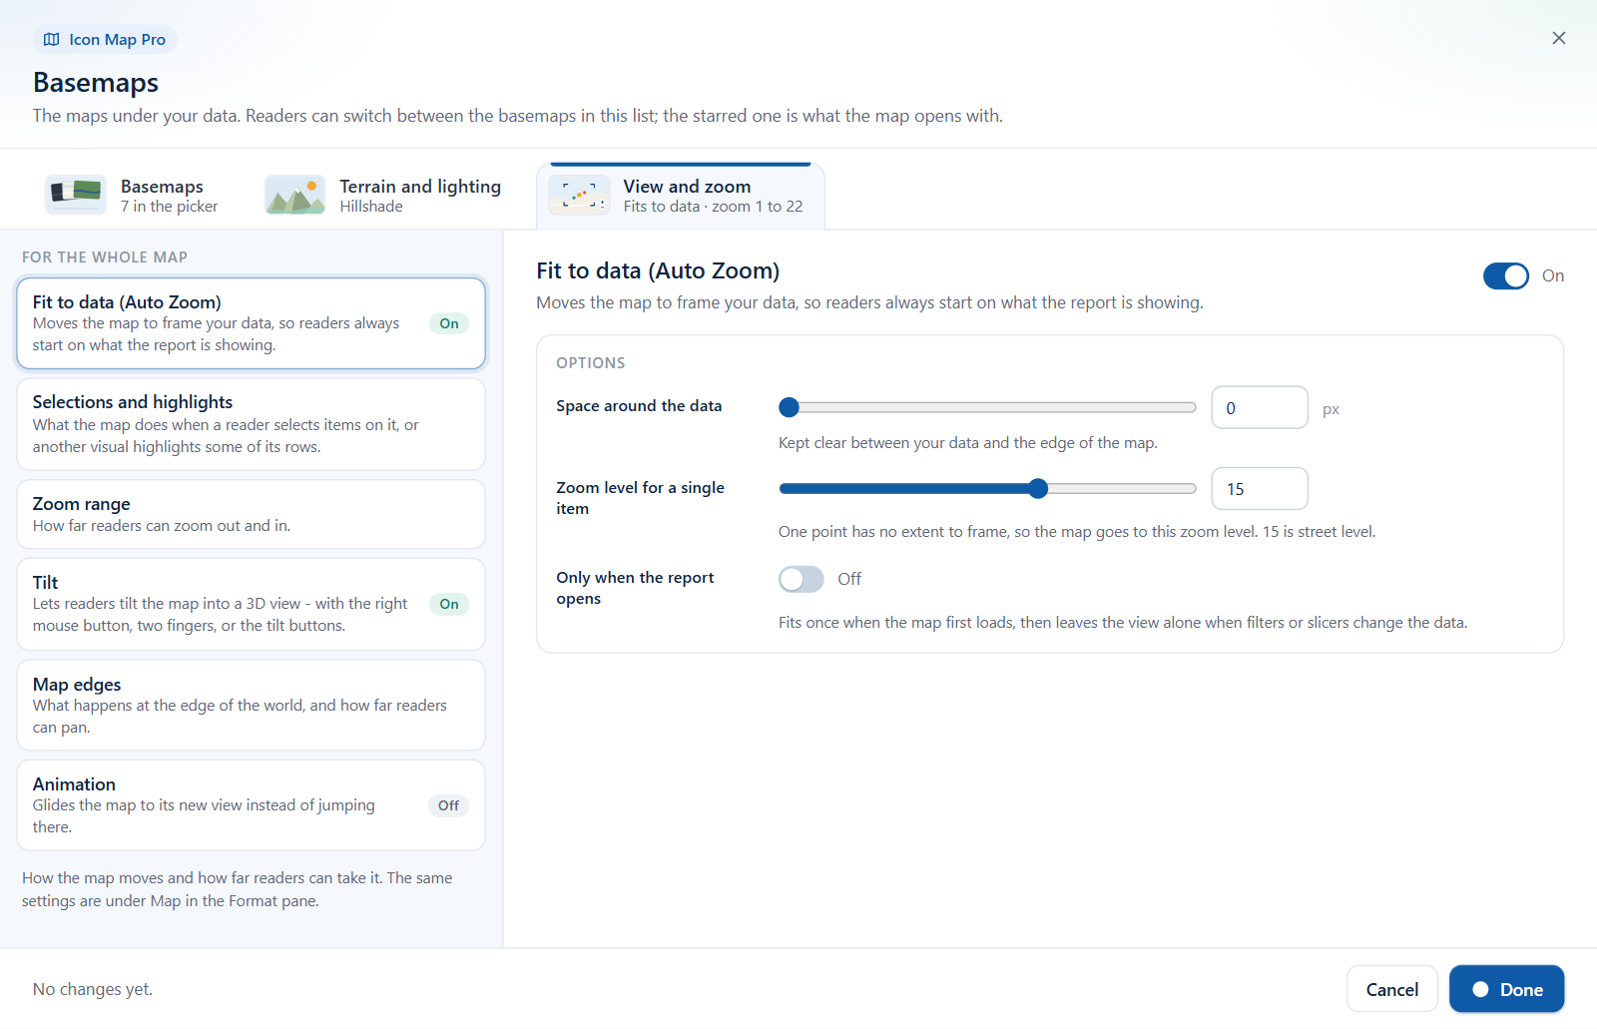
Task: Click the Basemaps tab thumbnail icon
Action: [x=76, y=195]
